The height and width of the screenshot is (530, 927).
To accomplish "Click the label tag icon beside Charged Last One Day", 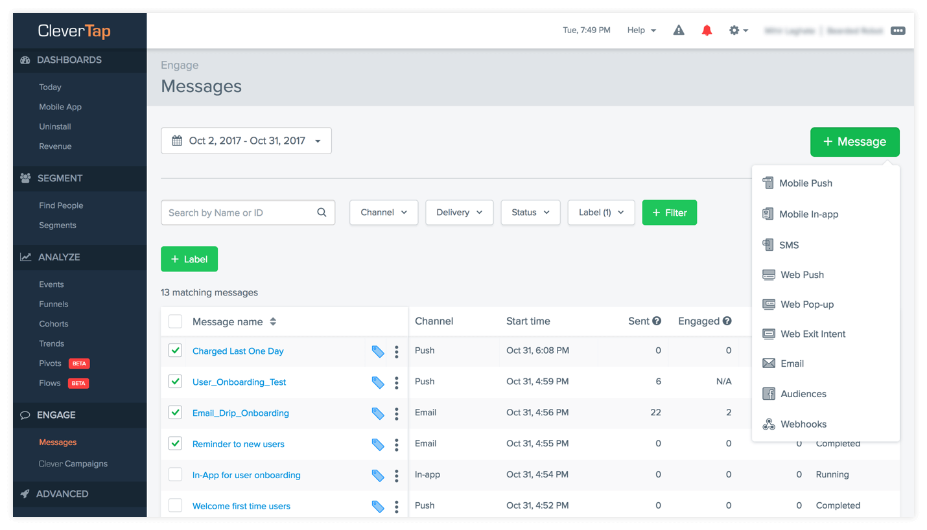I will pos(378,351).
